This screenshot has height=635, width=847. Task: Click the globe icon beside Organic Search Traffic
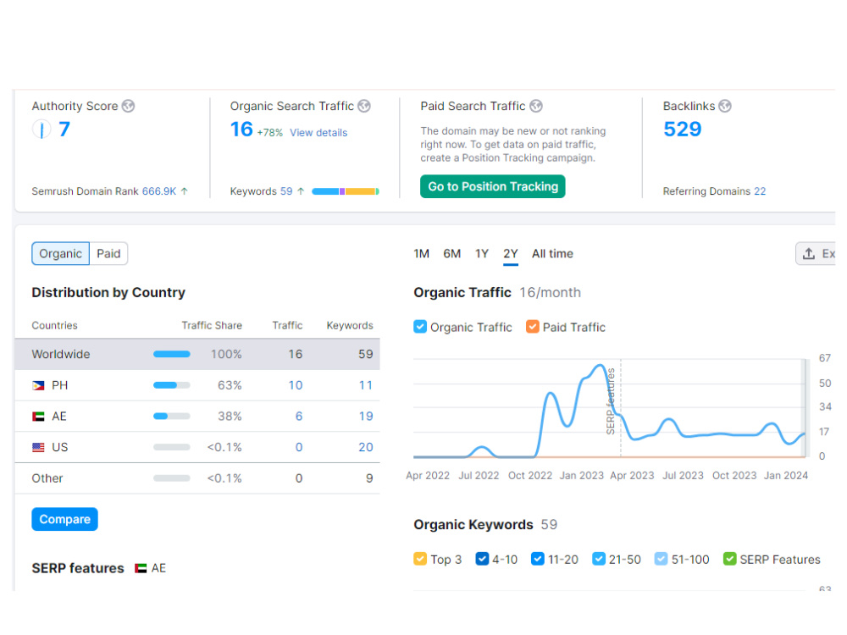point(364,106)
